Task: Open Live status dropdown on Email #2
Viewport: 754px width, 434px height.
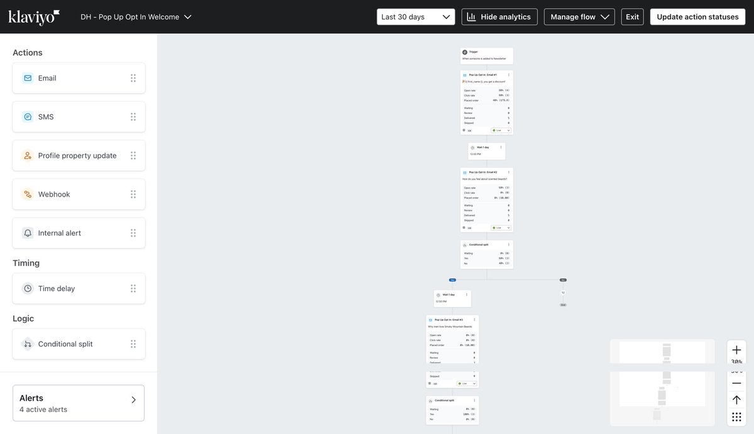Action: coord(501,227)
